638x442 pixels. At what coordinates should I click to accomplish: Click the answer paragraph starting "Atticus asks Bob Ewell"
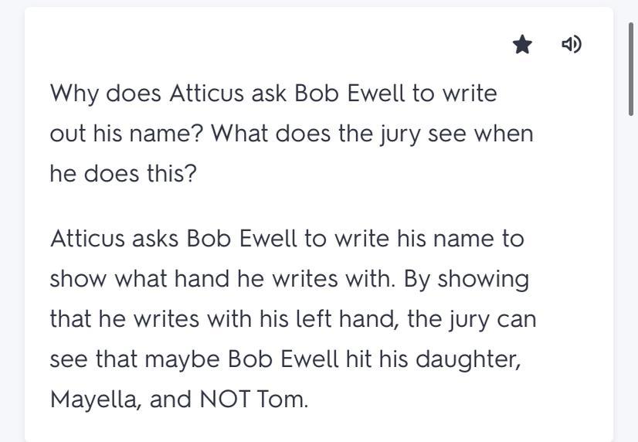coord(293,318)
